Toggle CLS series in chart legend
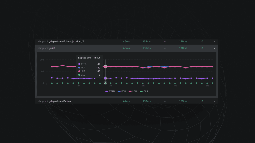Screen dimensions: 255x143 click(x=144, y=91)
